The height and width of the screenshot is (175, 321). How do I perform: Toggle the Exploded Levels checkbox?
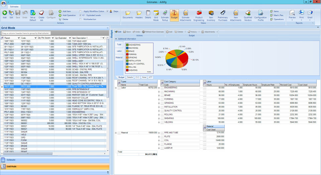tap(81, 15)
